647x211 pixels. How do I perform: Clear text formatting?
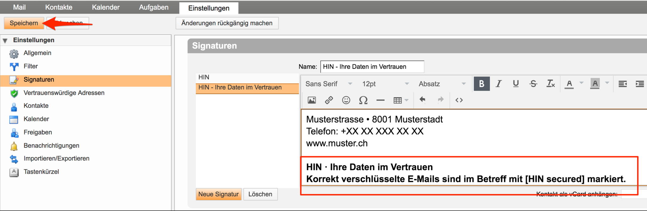551,84
